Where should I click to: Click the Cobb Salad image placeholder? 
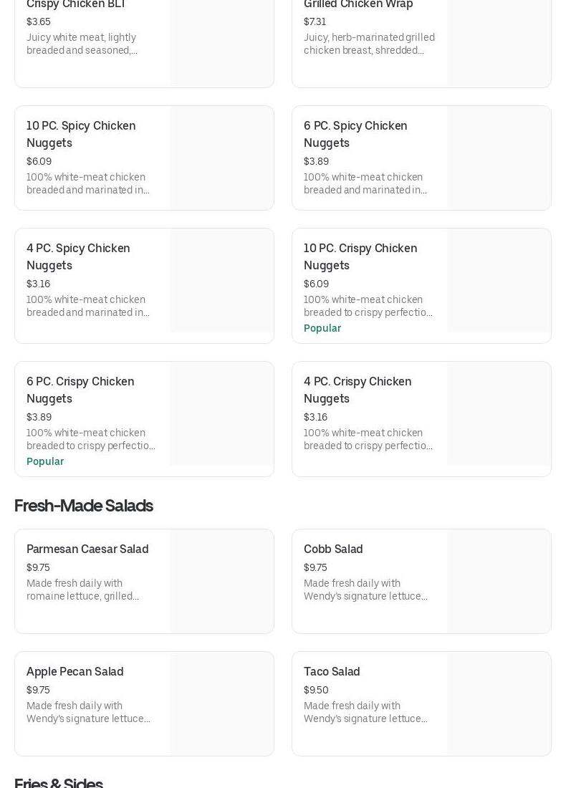499,581
